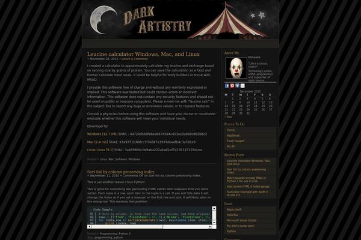361x240 pixels.
Task: Open Flash Gauges in Places To Go
Action: pyautogui.click(x=235, y=141)
